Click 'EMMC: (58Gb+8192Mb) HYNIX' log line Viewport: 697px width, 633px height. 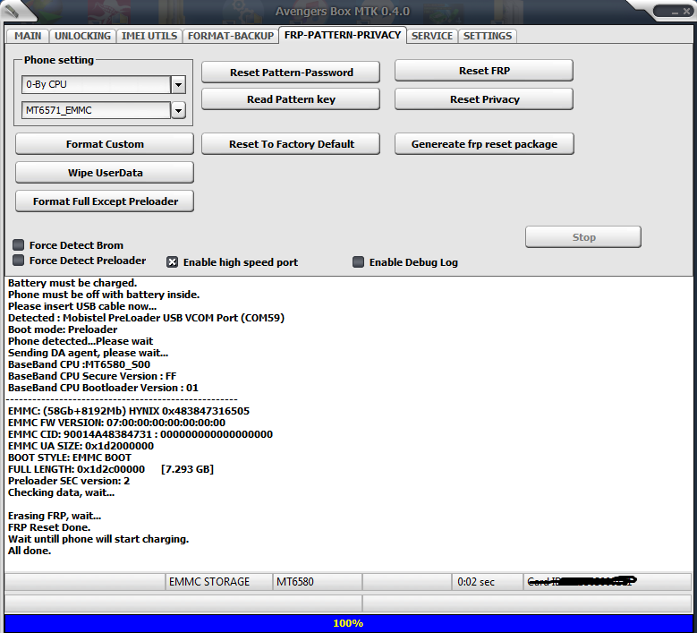coord(129,411)
